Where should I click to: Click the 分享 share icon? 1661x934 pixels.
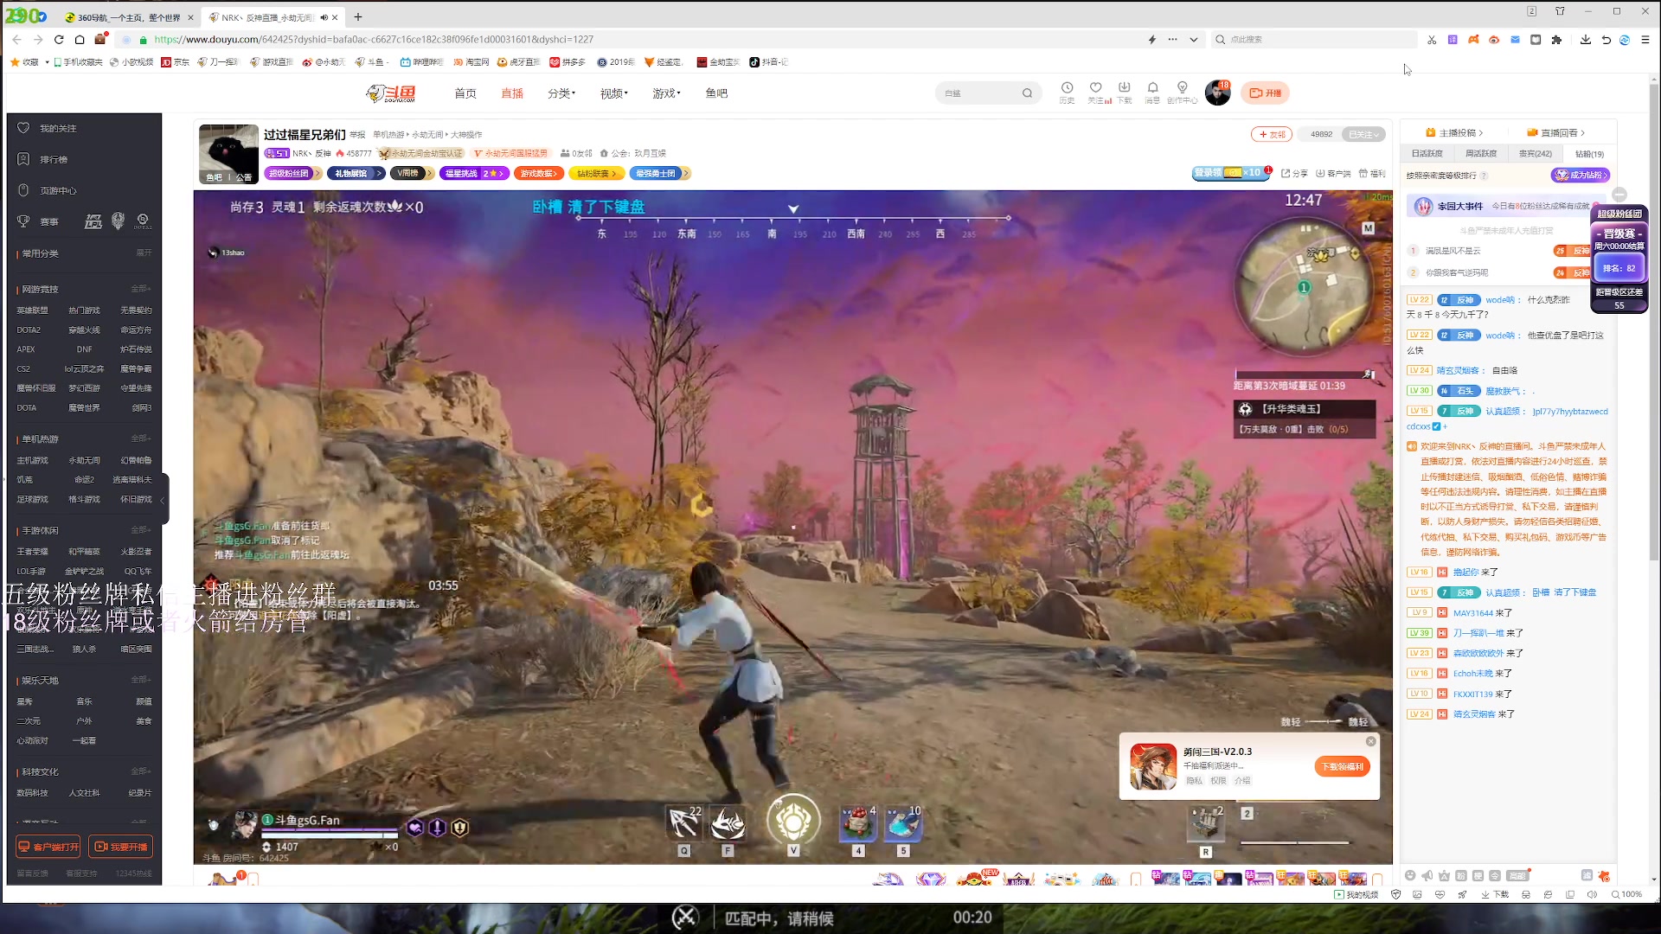pos(1294,174)
